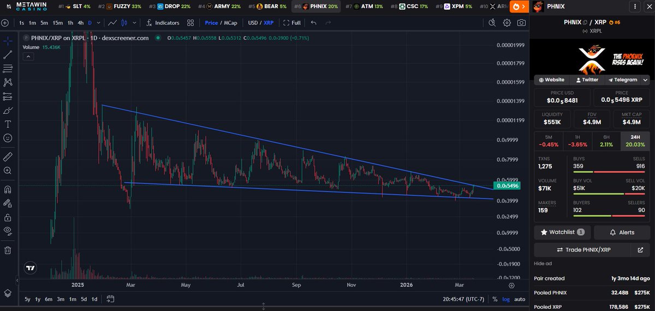Image resolution: width=655 pixels, height=311 pixels.
Task: Open the orange trending fire button
Action: (519, 7)
